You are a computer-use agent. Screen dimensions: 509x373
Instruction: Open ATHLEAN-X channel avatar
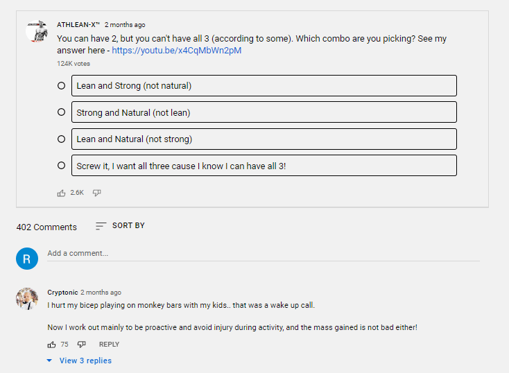36,31
